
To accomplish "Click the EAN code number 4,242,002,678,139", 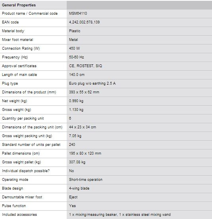I will tap(85, 22).
